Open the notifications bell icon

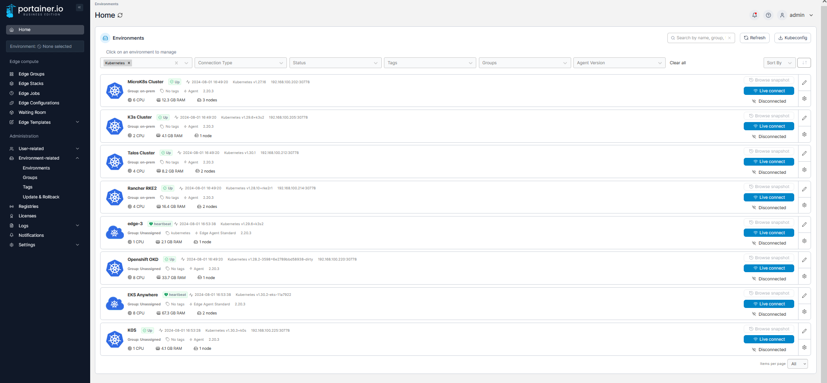coord(755,15)
